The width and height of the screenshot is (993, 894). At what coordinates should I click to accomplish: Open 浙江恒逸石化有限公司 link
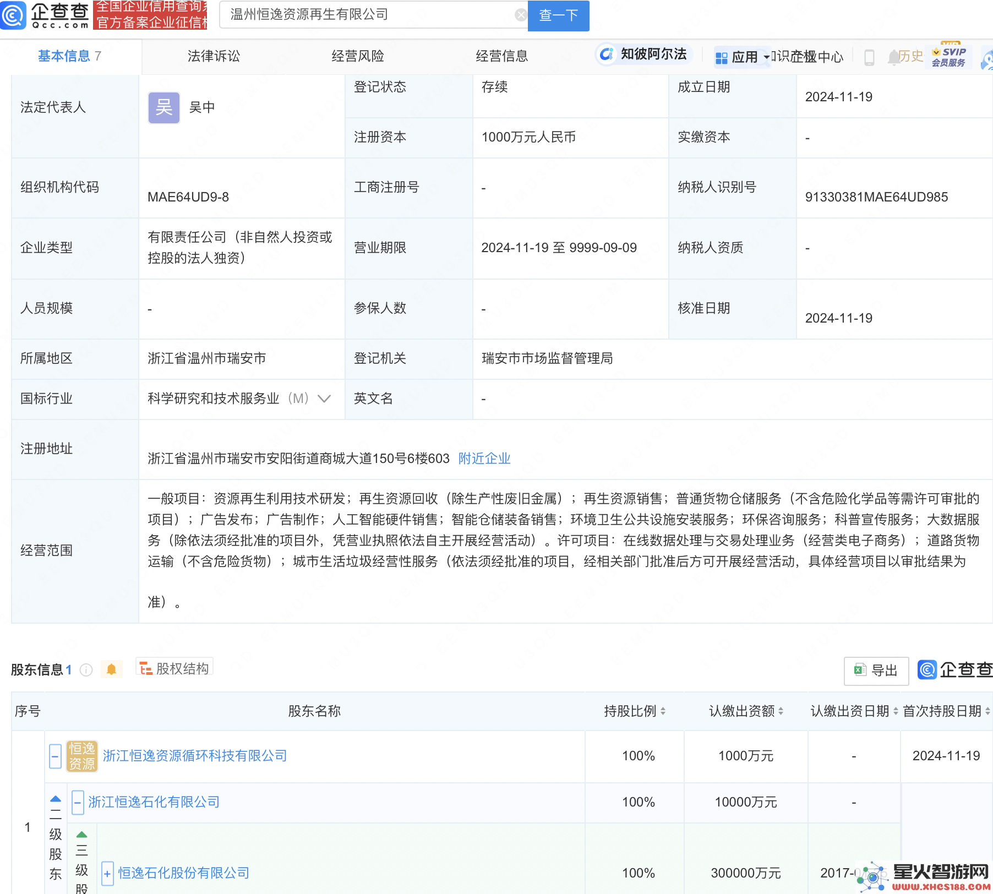[x=154, y=802]
